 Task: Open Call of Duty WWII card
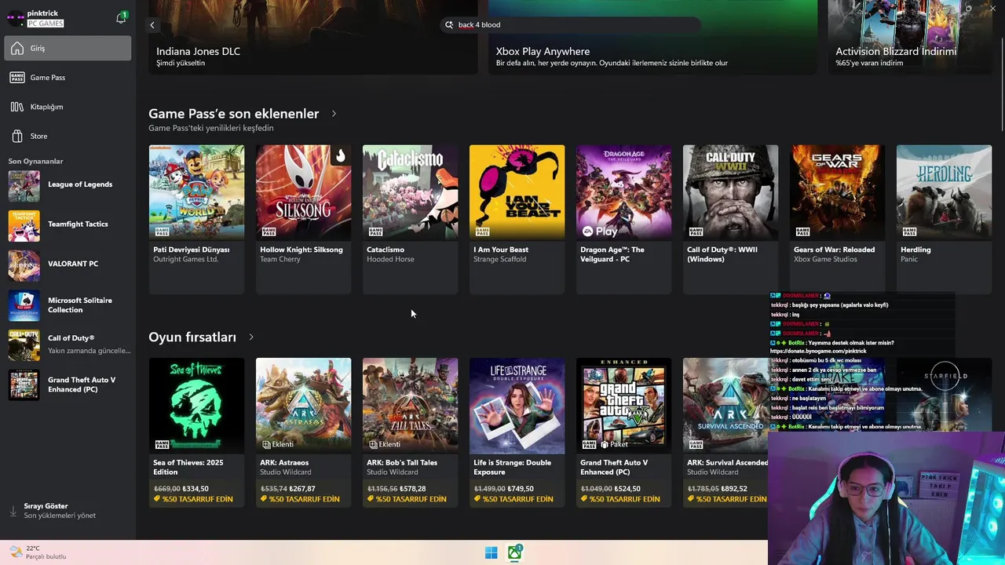click(x=730, y=219)
